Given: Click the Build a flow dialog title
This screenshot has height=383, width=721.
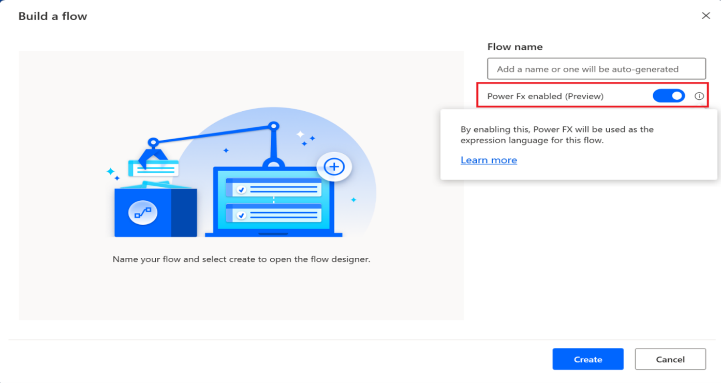Looking at the screenshot, I should (52, 16).
